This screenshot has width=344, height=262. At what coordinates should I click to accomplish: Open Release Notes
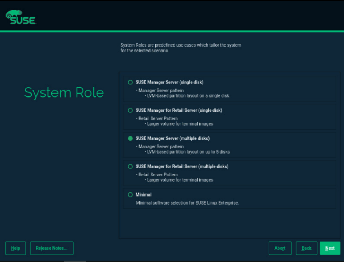pos(51,248)
